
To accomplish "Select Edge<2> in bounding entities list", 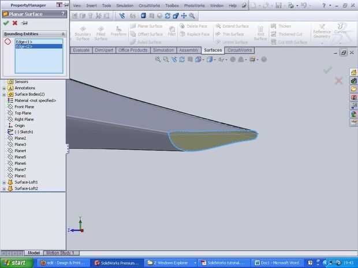I will pos(39,46).
